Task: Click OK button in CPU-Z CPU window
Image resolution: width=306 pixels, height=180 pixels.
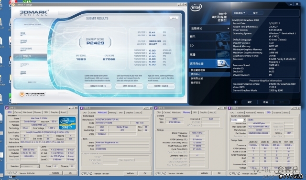Action: tap(70, 173)
